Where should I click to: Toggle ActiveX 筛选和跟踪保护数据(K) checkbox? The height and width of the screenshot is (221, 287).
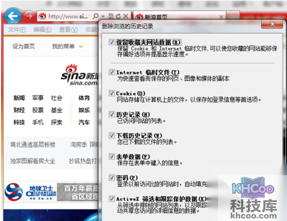click(111, 199)
